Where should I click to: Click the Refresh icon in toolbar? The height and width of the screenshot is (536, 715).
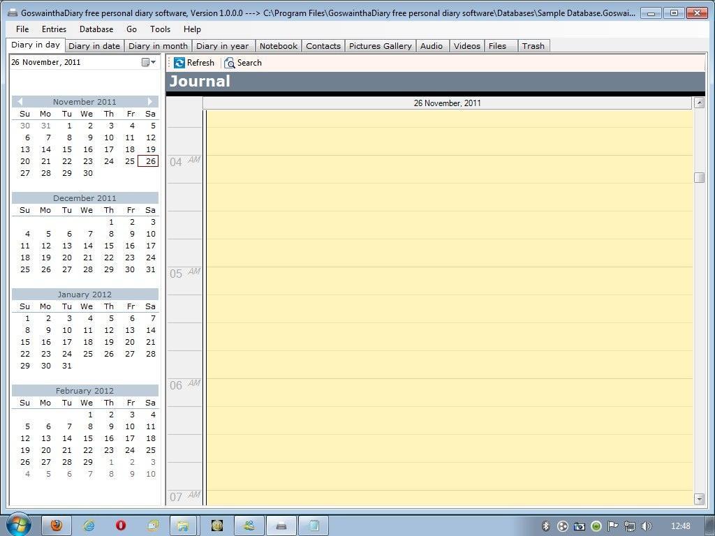point(179,63)
